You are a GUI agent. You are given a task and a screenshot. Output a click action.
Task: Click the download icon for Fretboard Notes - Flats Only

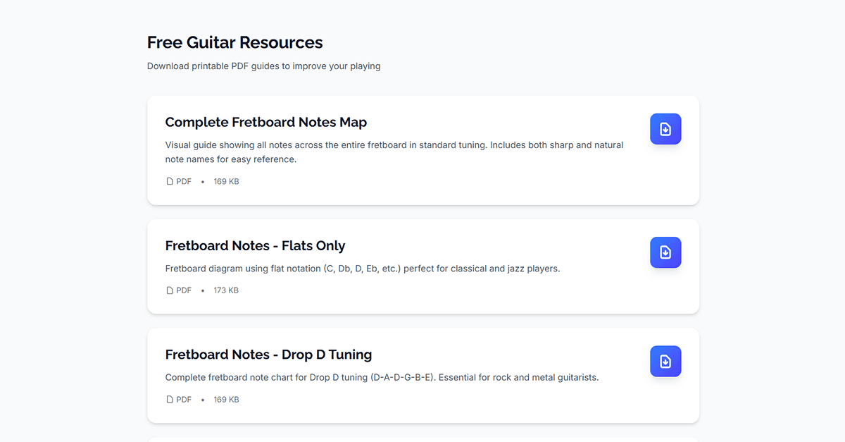[665, 252]
